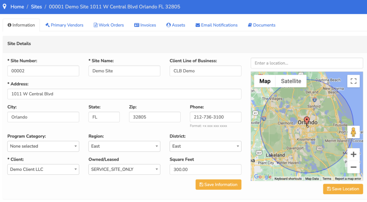
Task: Expand the Owned/Leased dropdown
Action: click(x=124, y=169)
